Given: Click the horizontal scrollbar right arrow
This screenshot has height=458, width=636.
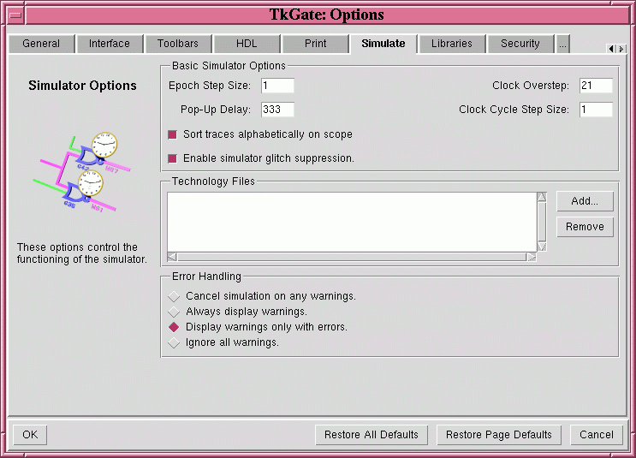Looking at the screenshot, I should point(531,256).
